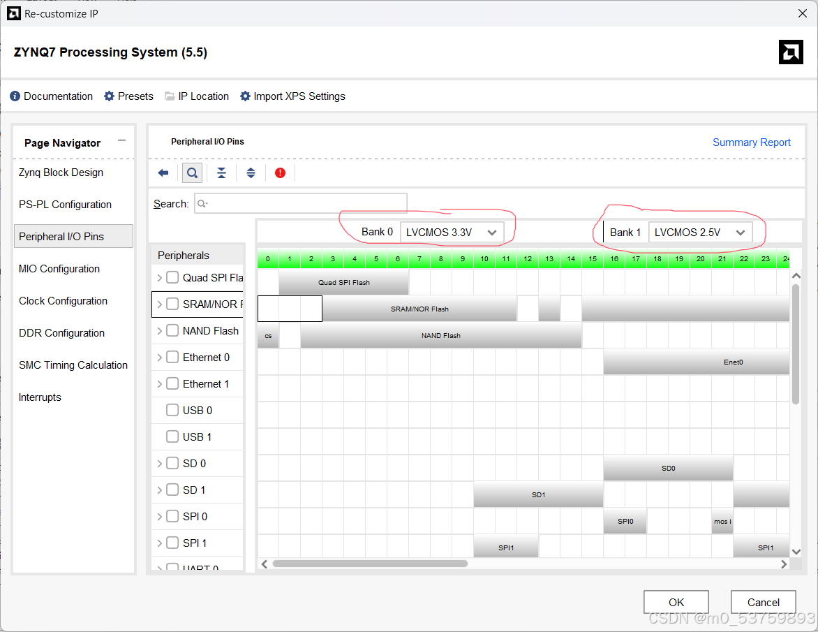Click the SD0 pin block
This screenshot has width=818, height=632.
coord(668,468)
